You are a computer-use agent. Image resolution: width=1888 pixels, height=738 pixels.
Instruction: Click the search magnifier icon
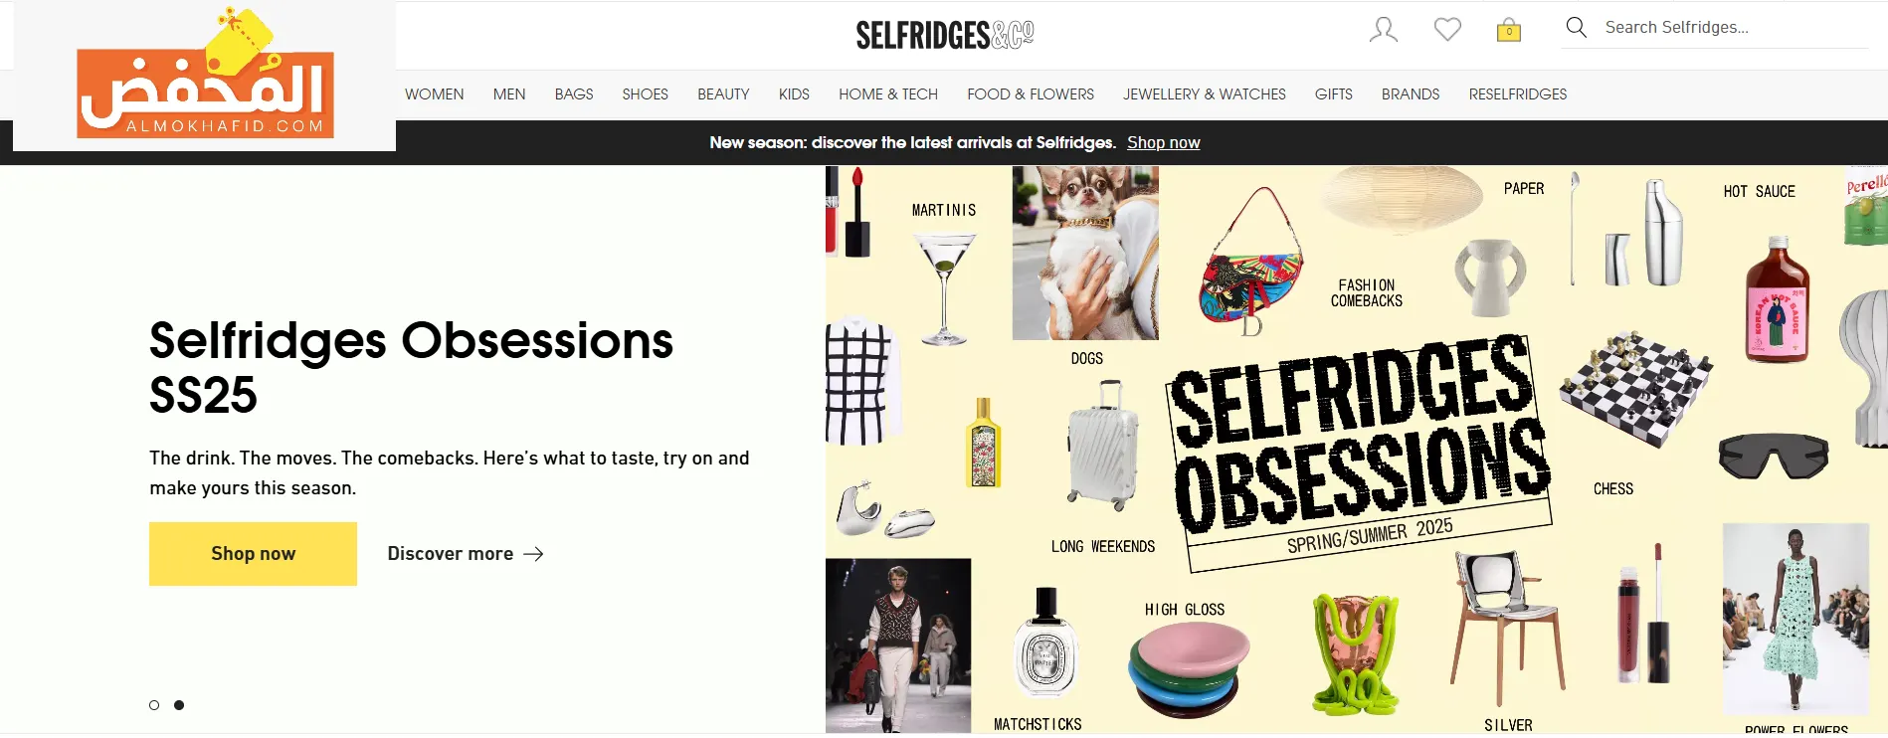1576,27
